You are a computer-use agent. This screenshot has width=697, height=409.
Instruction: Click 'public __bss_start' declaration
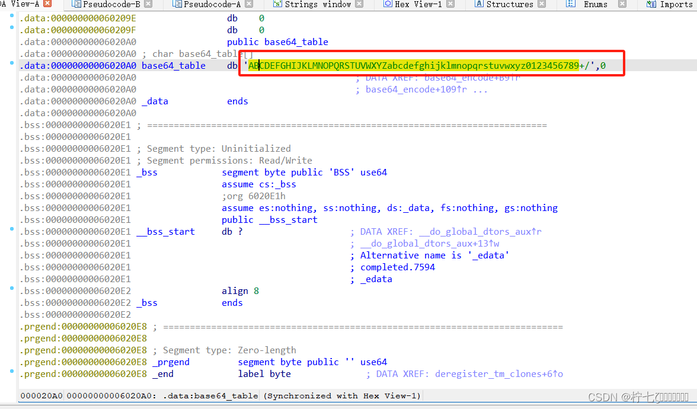pyautogui.click(x=269, y=219)
